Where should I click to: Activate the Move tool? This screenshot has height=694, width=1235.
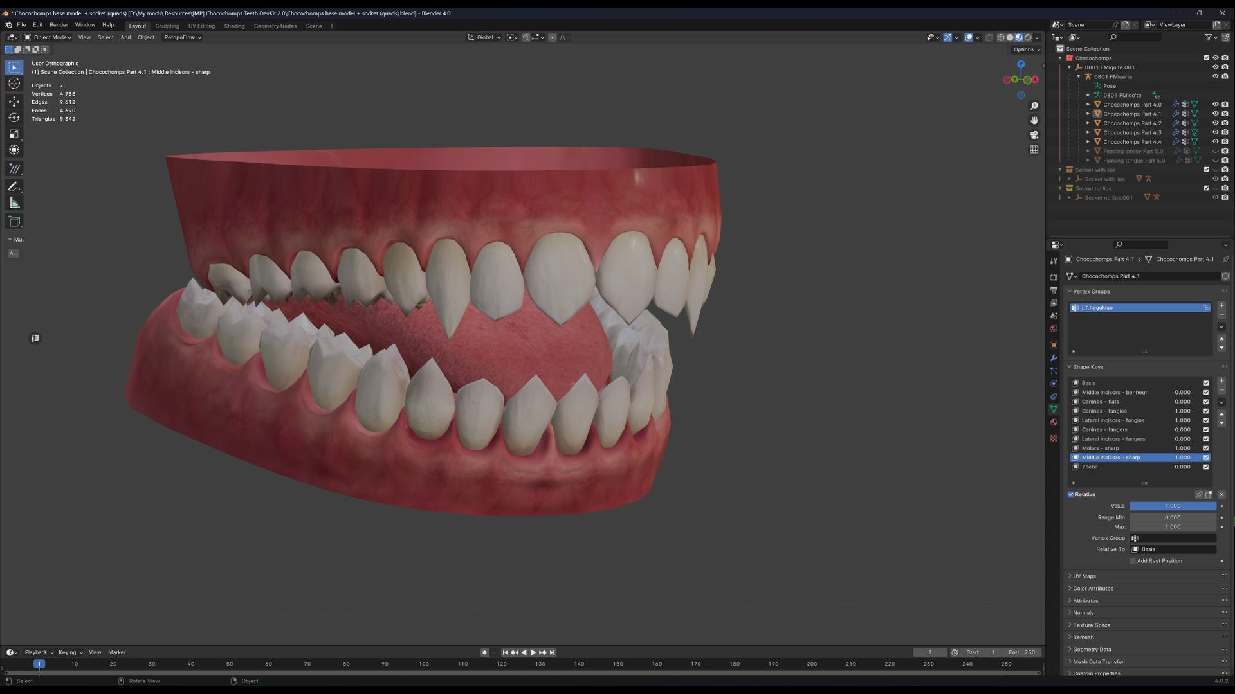tap(14, 102)
